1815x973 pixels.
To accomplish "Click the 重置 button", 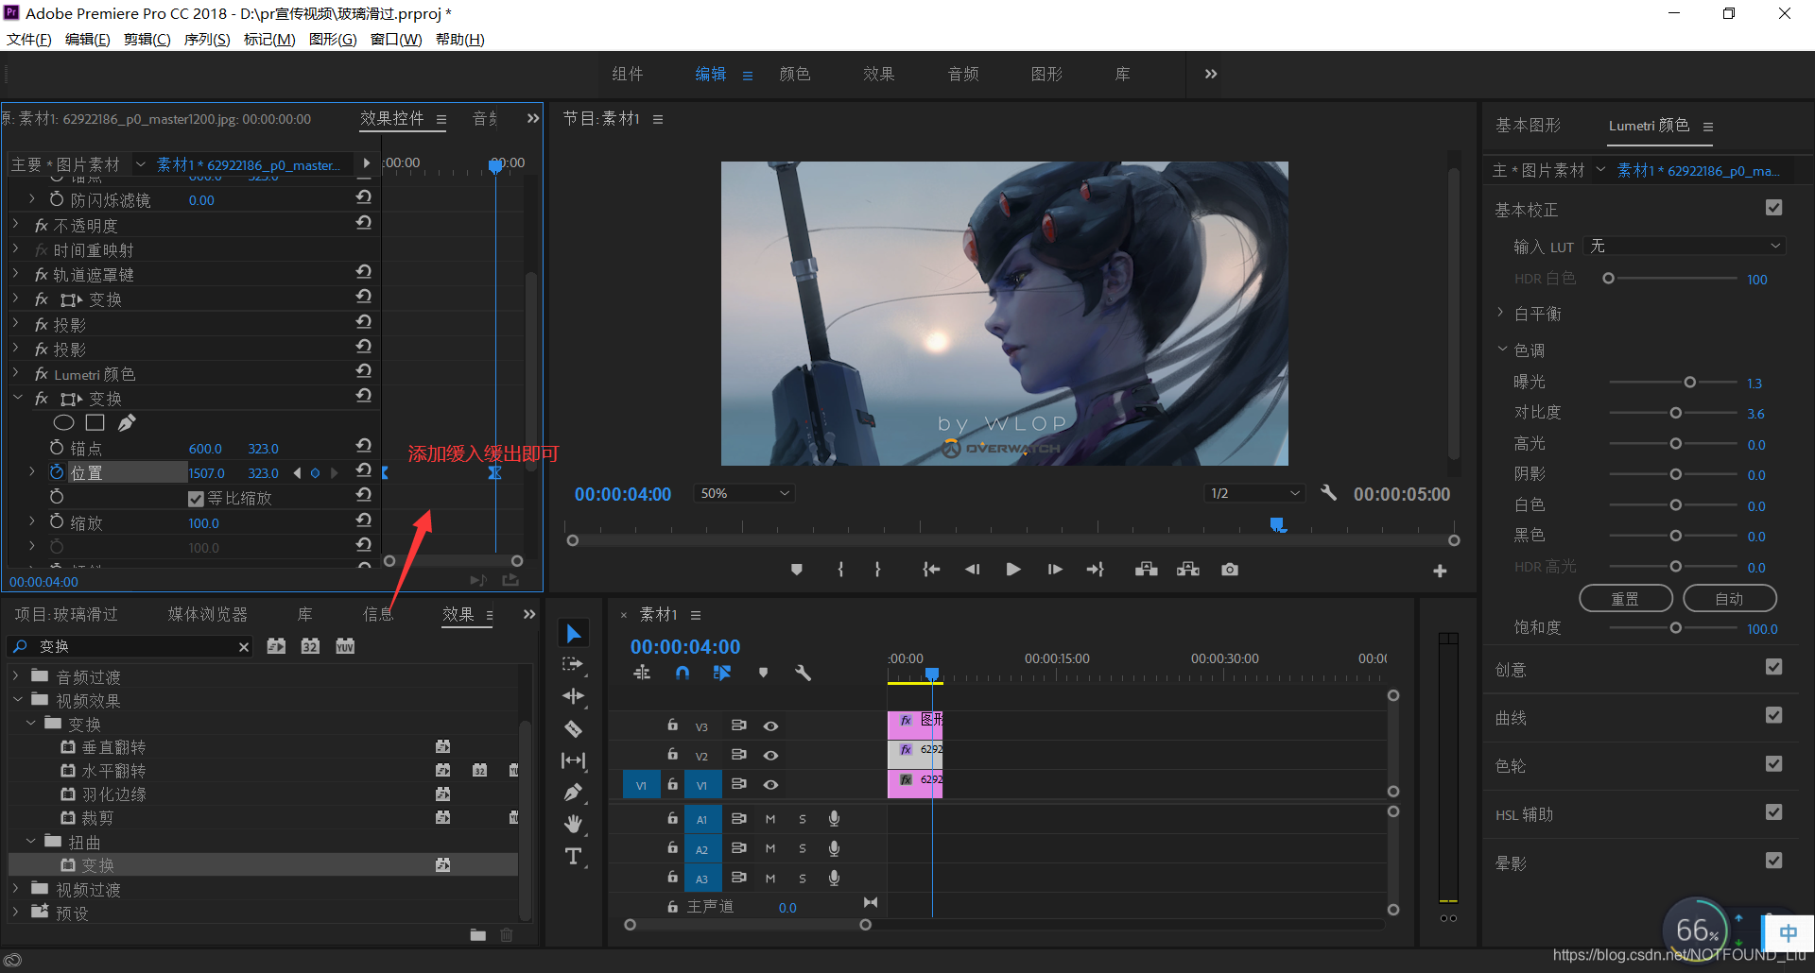I will 1626,599.
